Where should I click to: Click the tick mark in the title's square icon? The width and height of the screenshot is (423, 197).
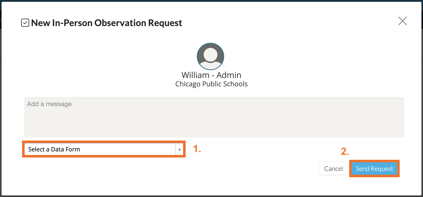25,23
